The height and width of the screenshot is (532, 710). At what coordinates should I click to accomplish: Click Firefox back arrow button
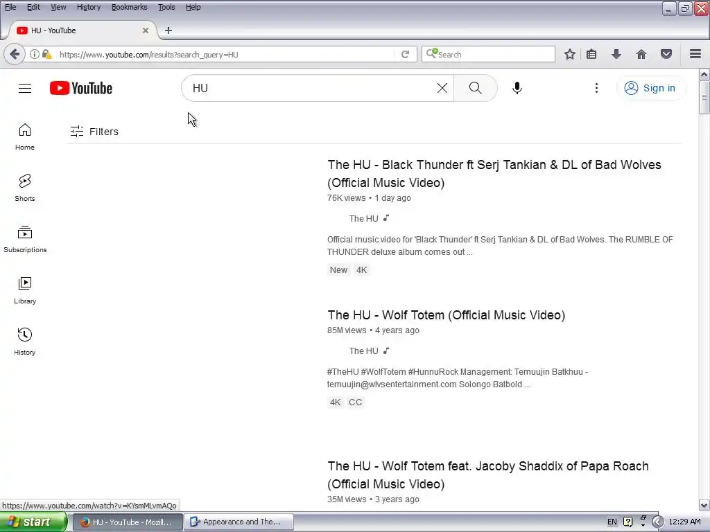[15, 54]
